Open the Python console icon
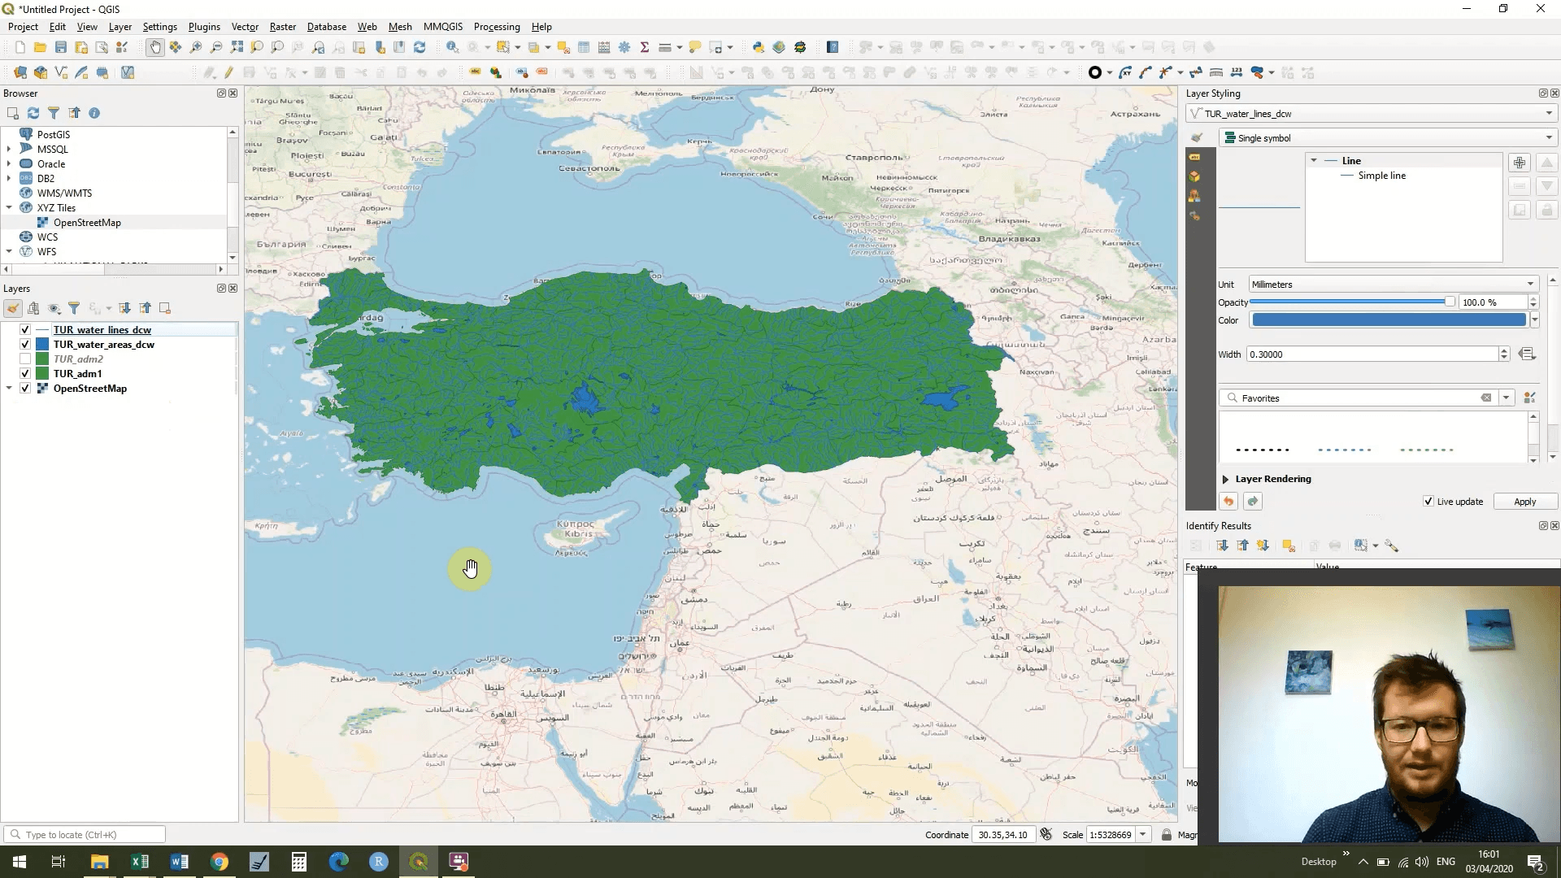Screen dimensions: 1561x878 [x=759, y=47]
